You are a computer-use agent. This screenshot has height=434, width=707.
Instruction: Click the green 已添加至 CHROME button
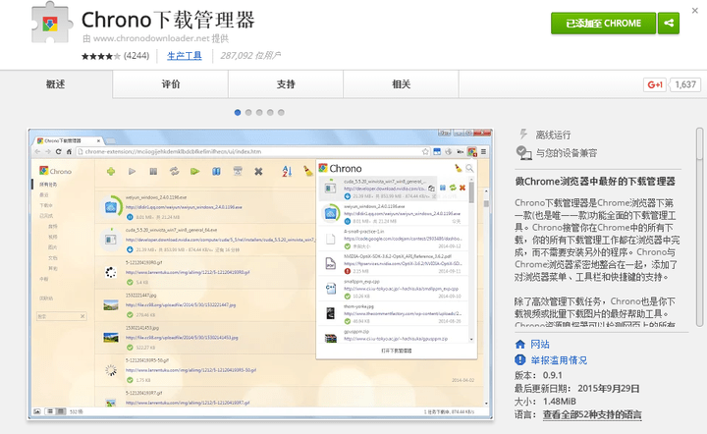tap(603, 23)
